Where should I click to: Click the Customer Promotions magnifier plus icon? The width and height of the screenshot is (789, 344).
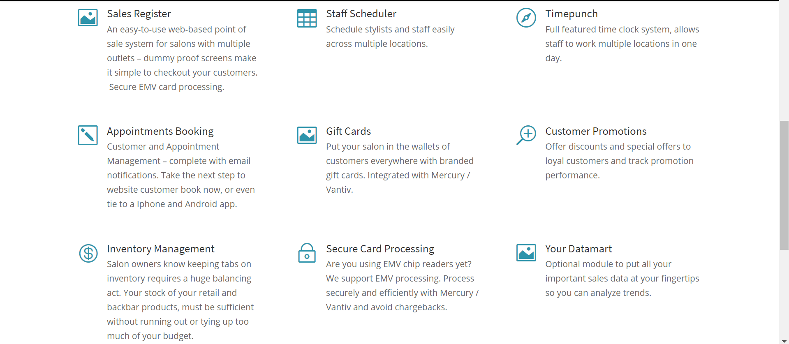pos(526,135)
